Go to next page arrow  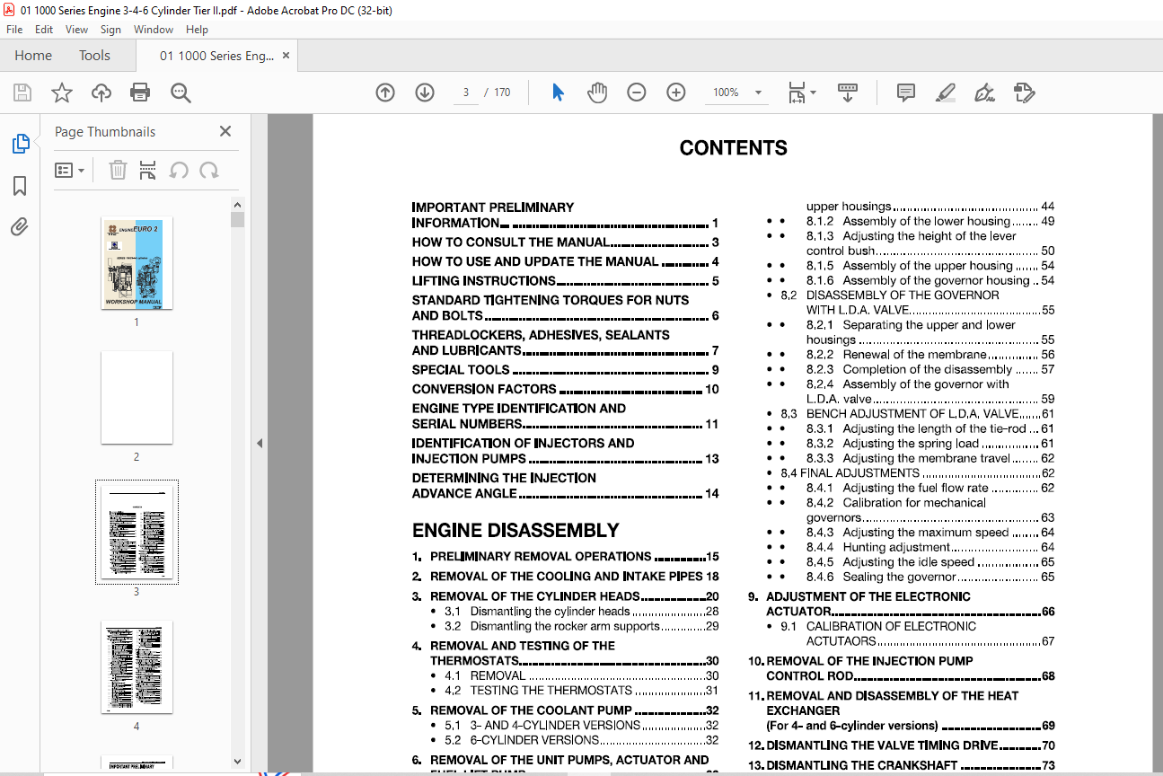click(x=425, y=93)
